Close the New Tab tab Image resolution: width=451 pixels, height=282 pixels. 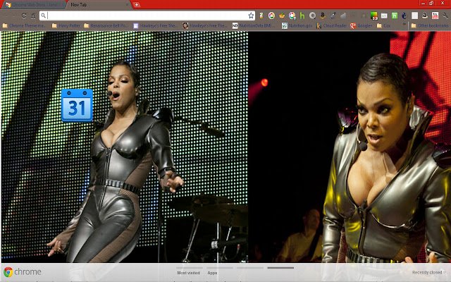127,5
